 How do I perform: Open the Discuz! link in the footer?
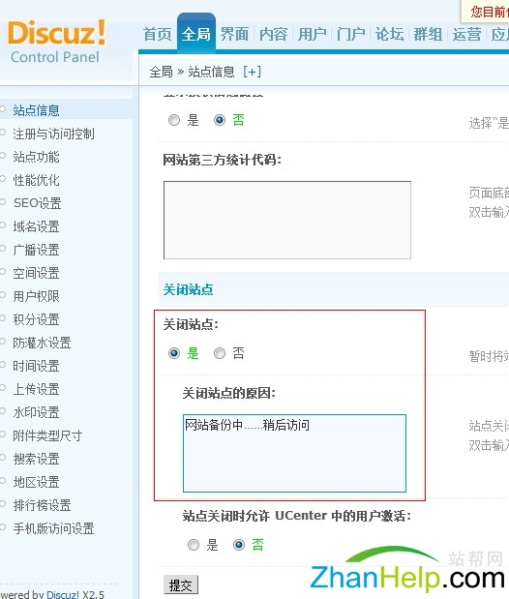click(63, 594)
